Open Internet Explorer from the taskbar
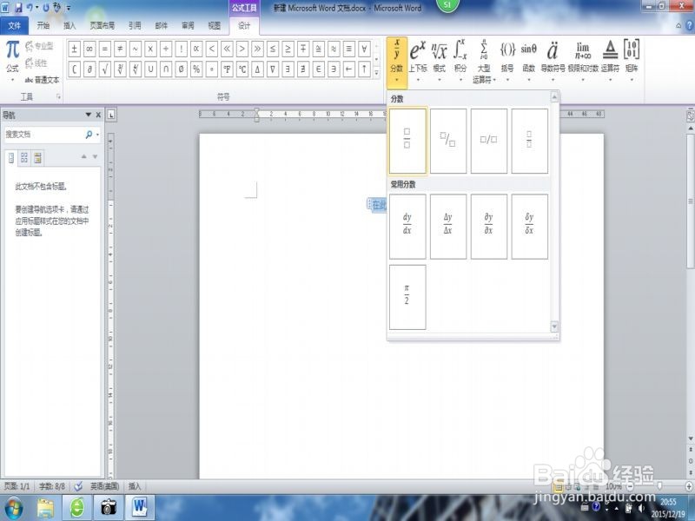This screenshot has height=521, width=695. point(77,507)
